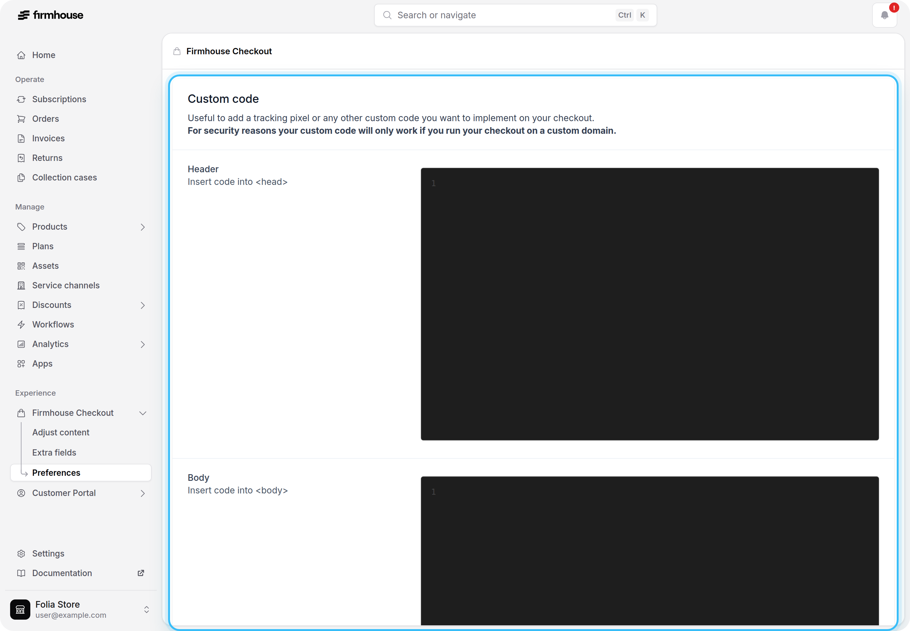
Task: Click the Service channels building icon
Action: click(x=21, y=286)
